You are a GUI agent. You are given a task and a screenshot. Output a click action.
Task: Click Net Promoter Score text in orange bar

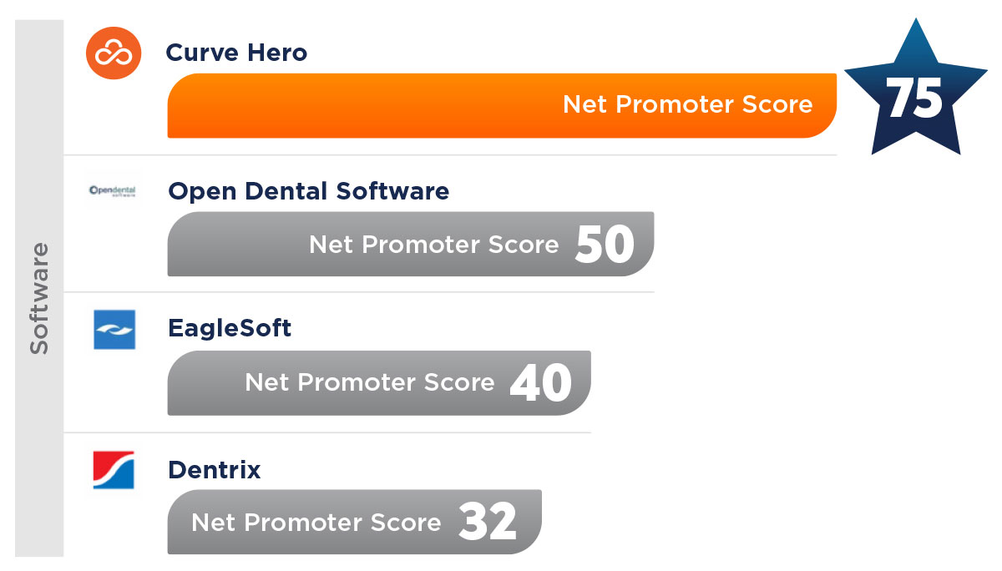click(687, 104)
